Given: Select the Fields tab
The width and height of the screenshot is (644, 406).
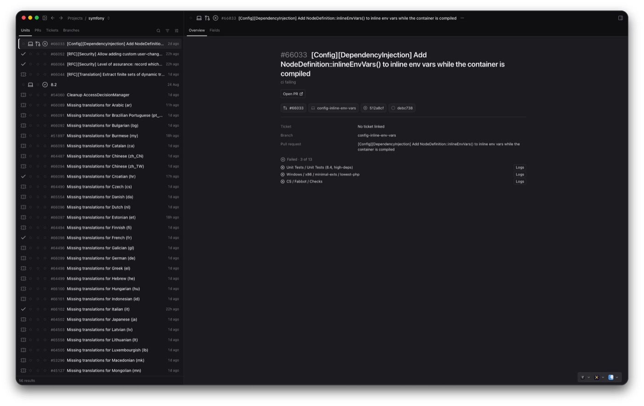Looking at the screenshot, I should click(214, 30).
